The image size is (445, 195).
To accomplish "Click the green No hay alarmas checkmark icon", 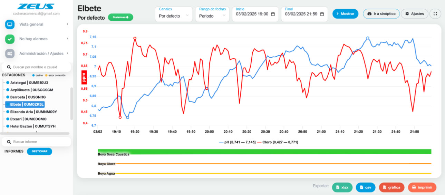I will click(x=10, y=39).
